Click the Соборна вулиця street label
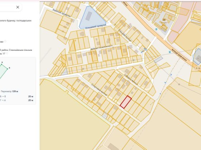This screenshot has height=150, width=201. point(131,79)
